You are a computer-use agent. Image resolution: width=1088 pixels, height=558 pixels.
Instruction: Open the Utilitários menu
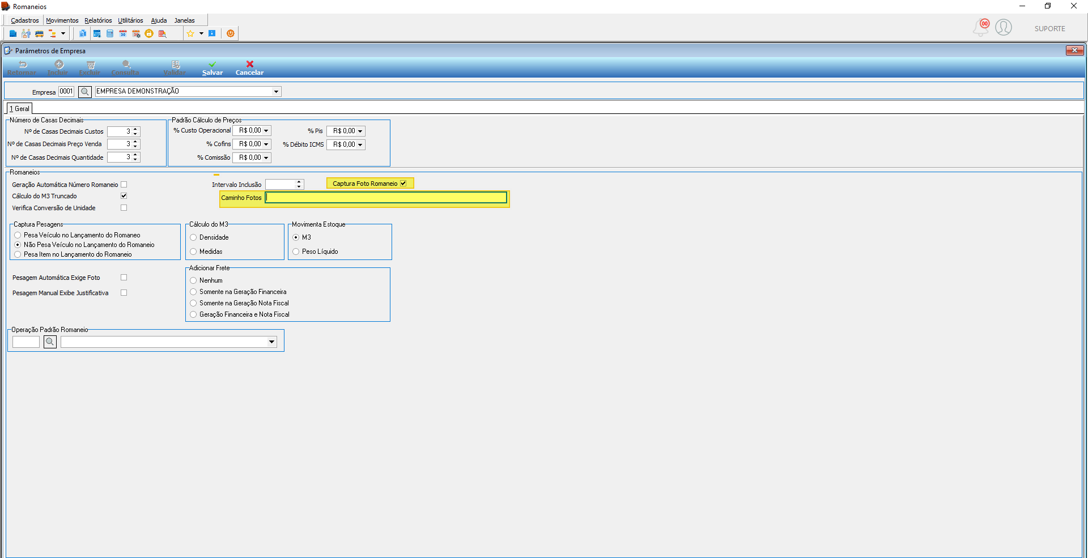coord(130,20)
